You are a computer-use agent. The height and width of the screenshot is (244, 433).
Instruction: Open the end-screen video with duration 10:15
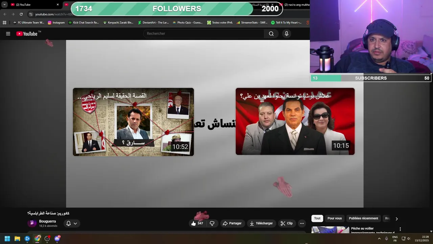pyautogui.click(x=295, y=121)
